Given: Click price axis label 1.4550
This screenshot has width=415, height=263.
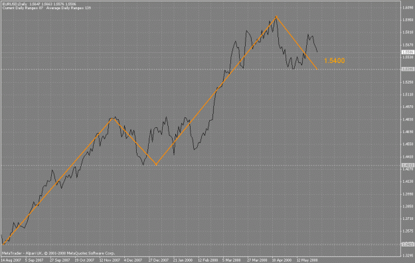Looking at the screenshot, I should click(x=408, y=144).
